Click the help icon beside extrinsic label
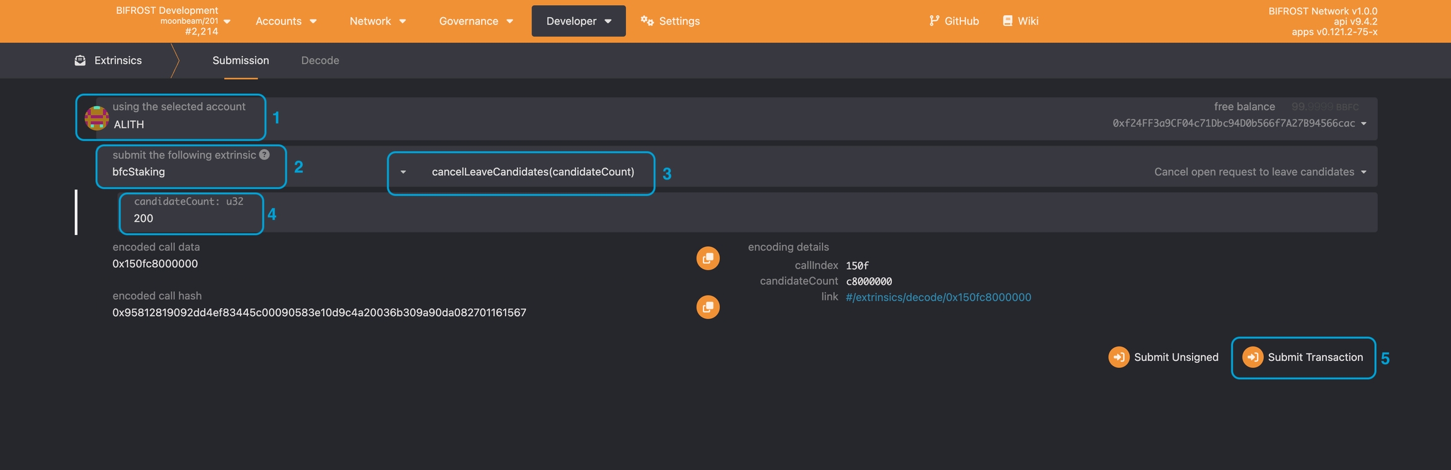 265,154
